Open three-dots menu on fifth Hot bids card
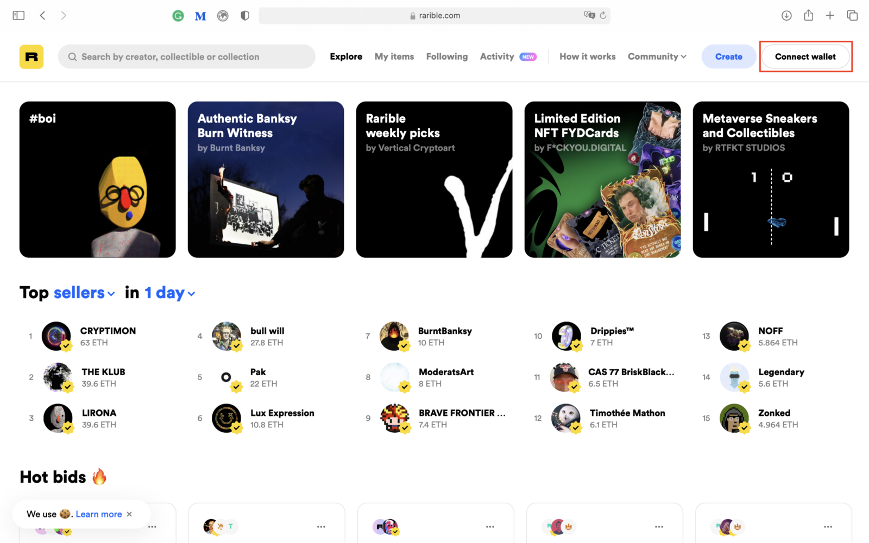Image resolution: width=869 pixels, height=543 pixels. point(828,527)
